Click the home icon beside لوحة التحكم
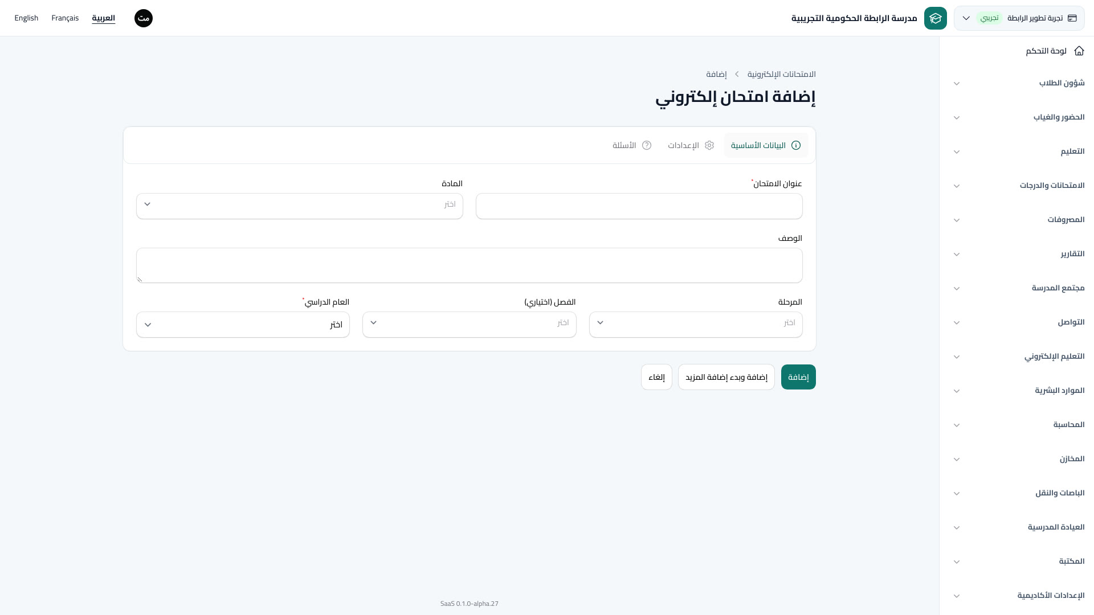 (1079, 51)
